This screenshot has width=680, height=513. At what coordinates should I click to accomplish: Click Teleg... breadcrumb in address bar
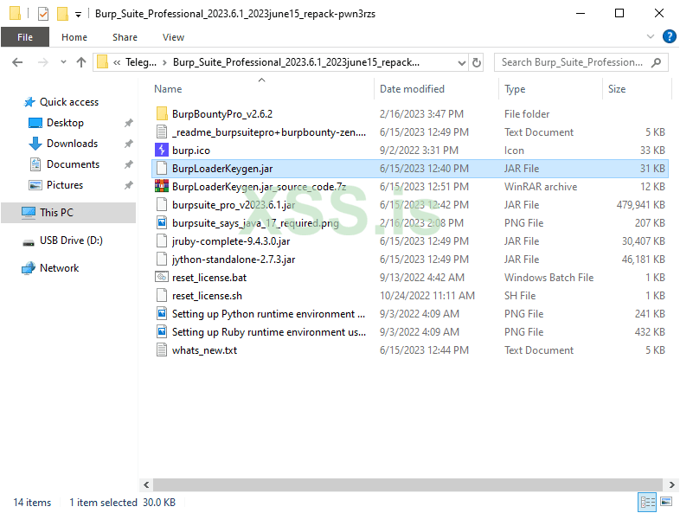(x=141, y=62)
